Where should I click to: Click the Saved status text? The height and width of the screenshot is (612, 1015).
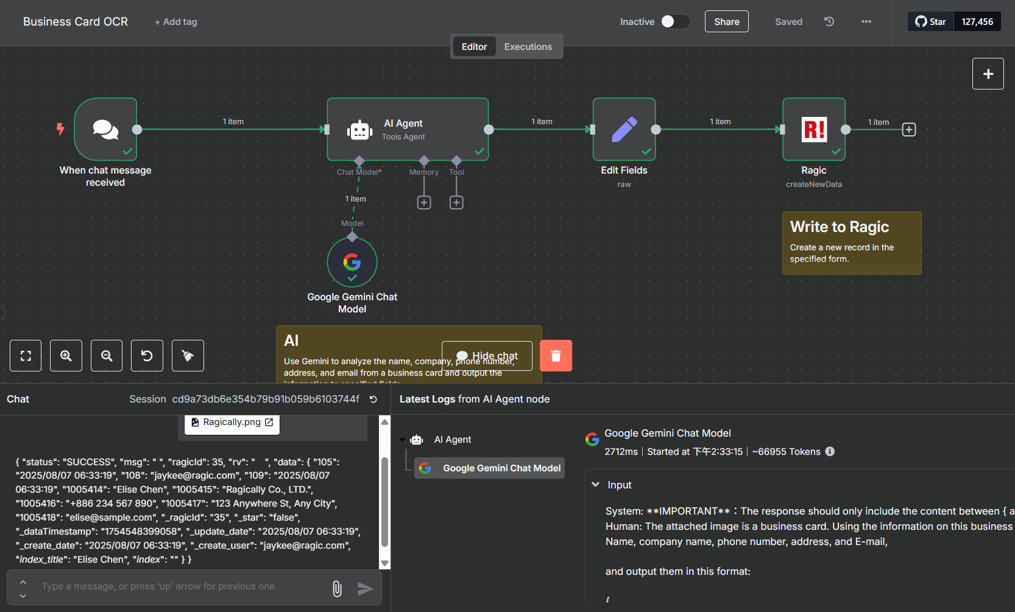pyautogui.click(x=788, y=22)
